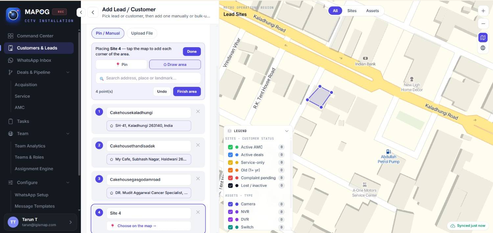Screen dimensions: 493x233
Task: Click Cakehousekaladhungi address SH-41 field
Action: coord(149,126)
